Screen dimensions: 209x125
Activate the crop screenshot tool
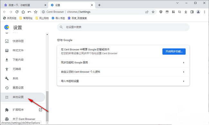pos(179,12)
